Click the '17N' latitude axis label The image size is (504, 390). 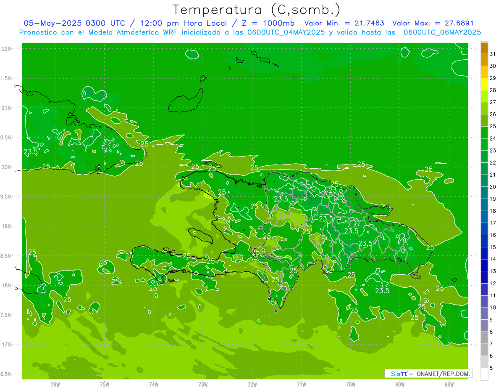tap(6, 345)
